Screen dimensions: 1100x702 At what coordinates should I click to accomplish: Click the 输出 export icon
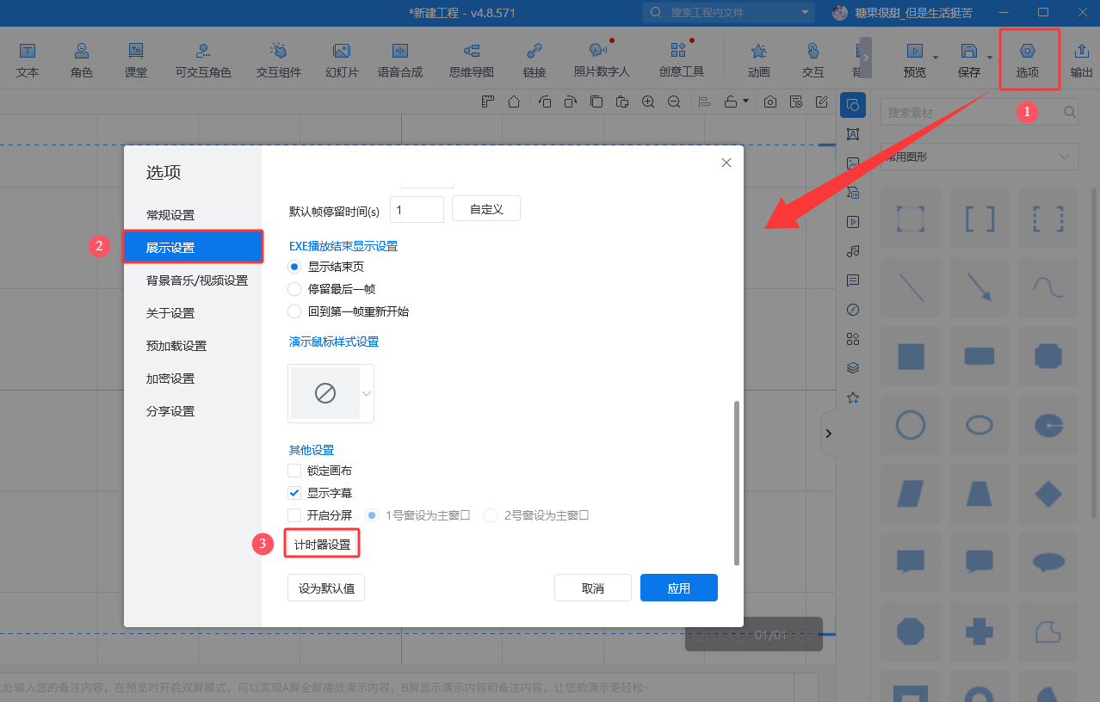click(1082, 59)
